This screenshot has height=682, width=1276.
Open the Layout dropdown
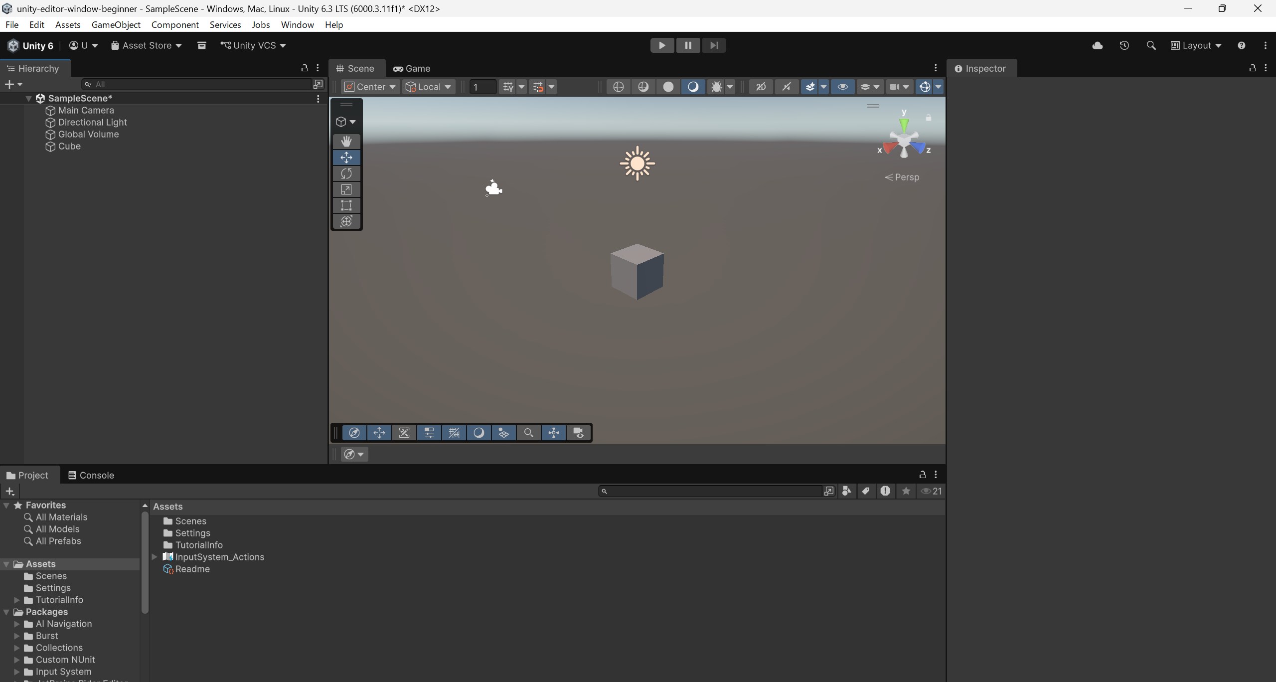[x=1196, y=45]
